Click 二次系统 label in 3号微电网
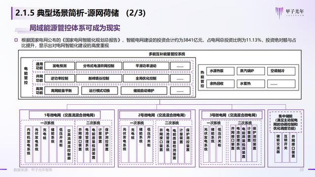This screenshot has width=315, height=177. tap(245, 123)
